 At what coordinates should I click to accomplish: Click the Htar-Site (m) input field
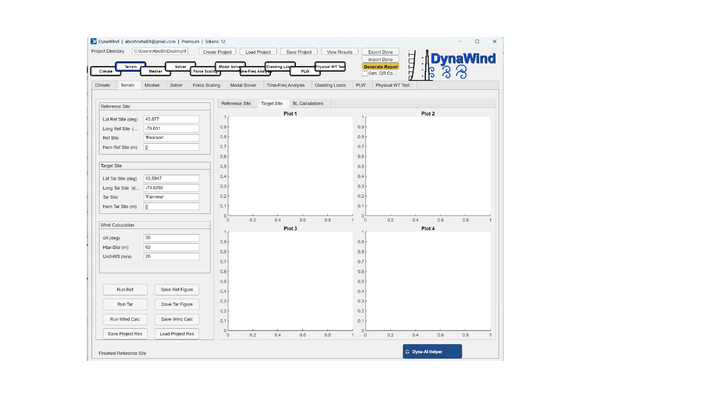point(171,247)
